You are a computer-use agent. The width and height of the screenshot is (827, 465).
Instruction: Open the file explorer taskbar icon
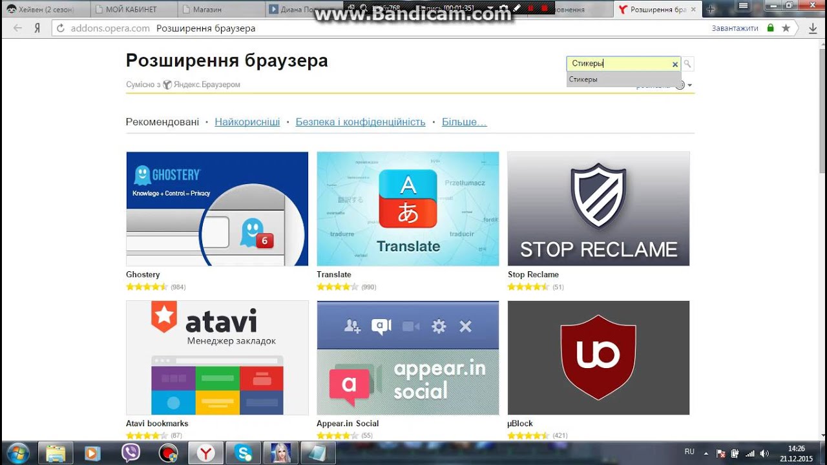(56, 453)
